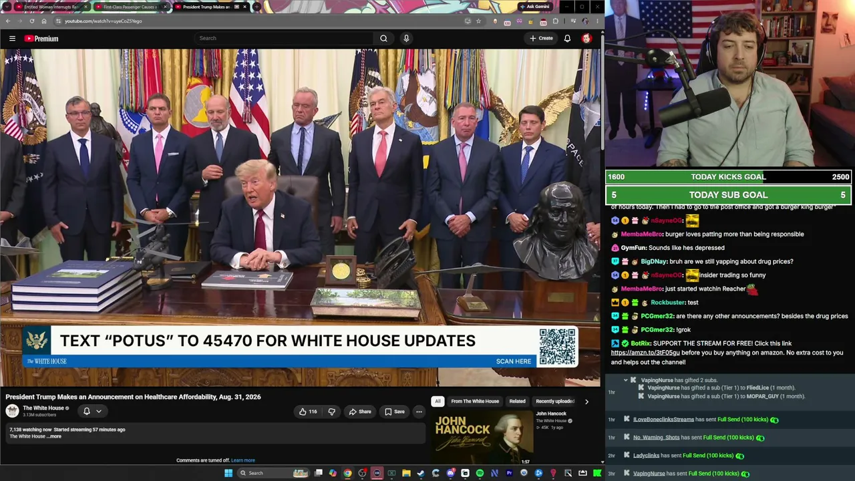The width and height of the screenshot is (855, 481).
Task: Filter by From The White House
Action: [x=475, y=402]
